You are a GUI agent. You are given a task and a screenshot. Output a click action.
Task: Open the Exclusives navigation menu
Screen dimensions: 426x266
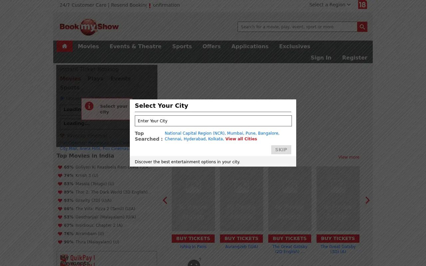tap(295, 46)
